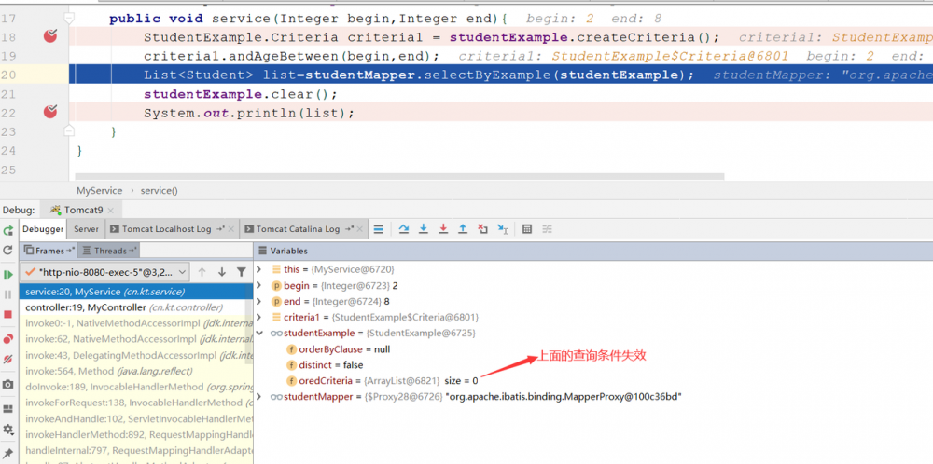Click the camera thread dump icon

coord(7,385)
